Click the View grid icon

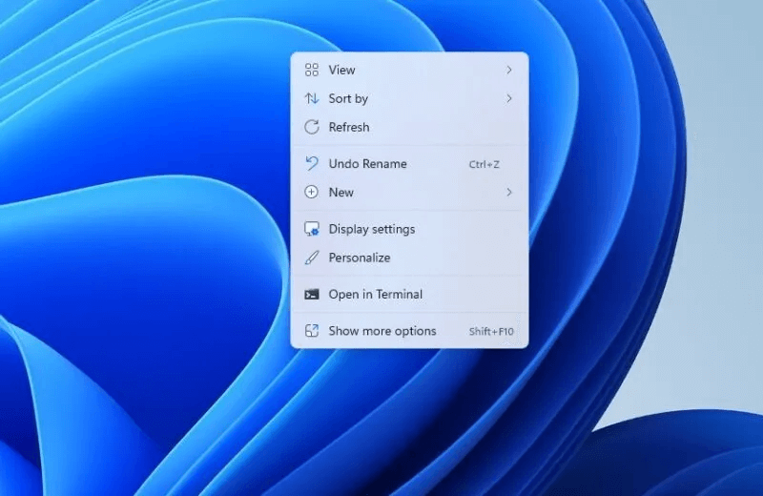312,70
